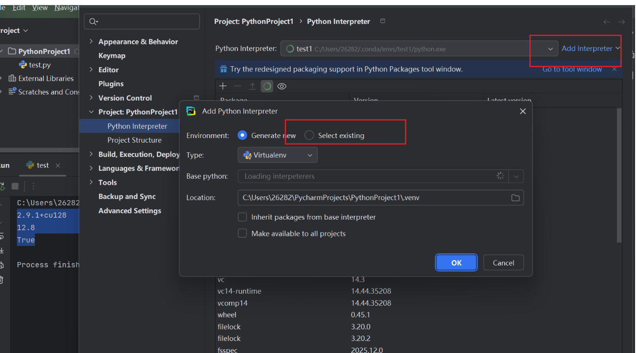636x353 pixels.
Task: Toggle the show early releases eye icon
Action: 282,86
